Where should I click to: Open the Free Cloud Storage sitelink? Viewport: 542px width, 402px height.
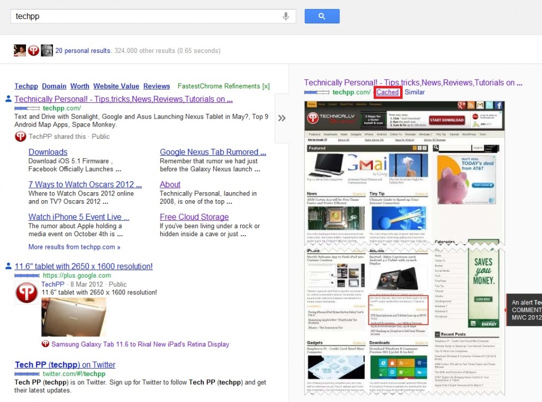coord(194,217)
